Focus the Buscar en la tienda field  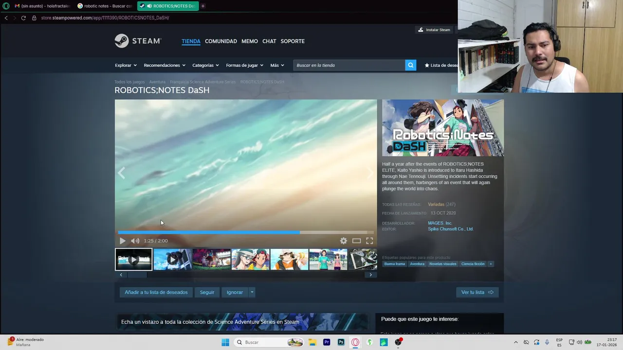click(349, 65)
